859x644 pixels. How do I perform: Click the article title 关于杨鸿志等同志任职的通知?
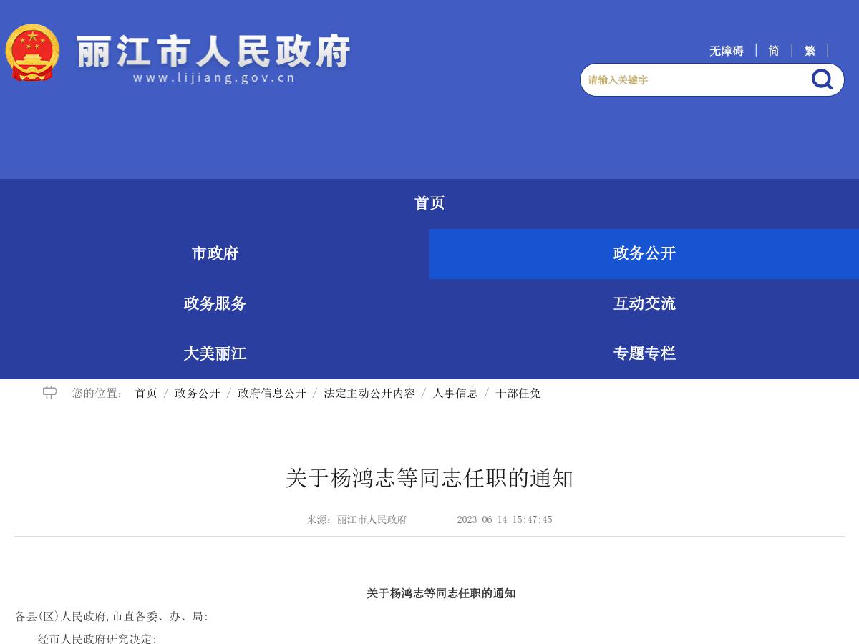429,479
